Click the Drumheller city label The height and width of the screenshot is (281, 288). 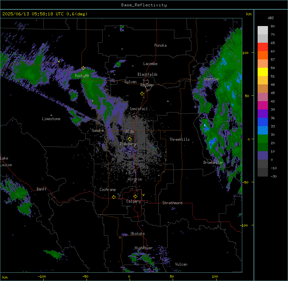(x=213, y=163)
